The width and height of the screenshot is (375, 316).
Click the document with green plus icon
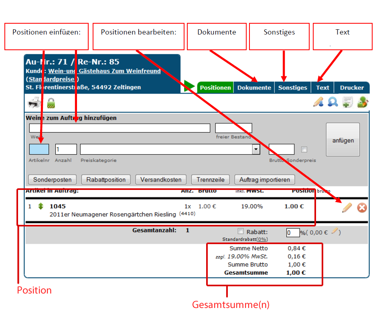click(x=347, y=102)
